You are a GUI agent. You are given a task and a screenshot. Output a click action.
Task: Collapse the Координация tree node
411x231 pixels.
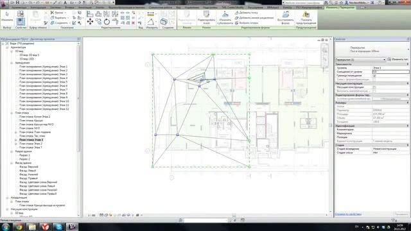(x=7, y=198)
